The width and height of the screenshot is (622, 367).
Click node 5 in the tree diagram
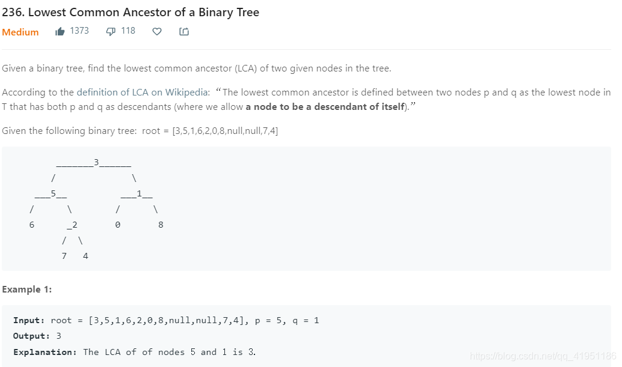point(53,193)
